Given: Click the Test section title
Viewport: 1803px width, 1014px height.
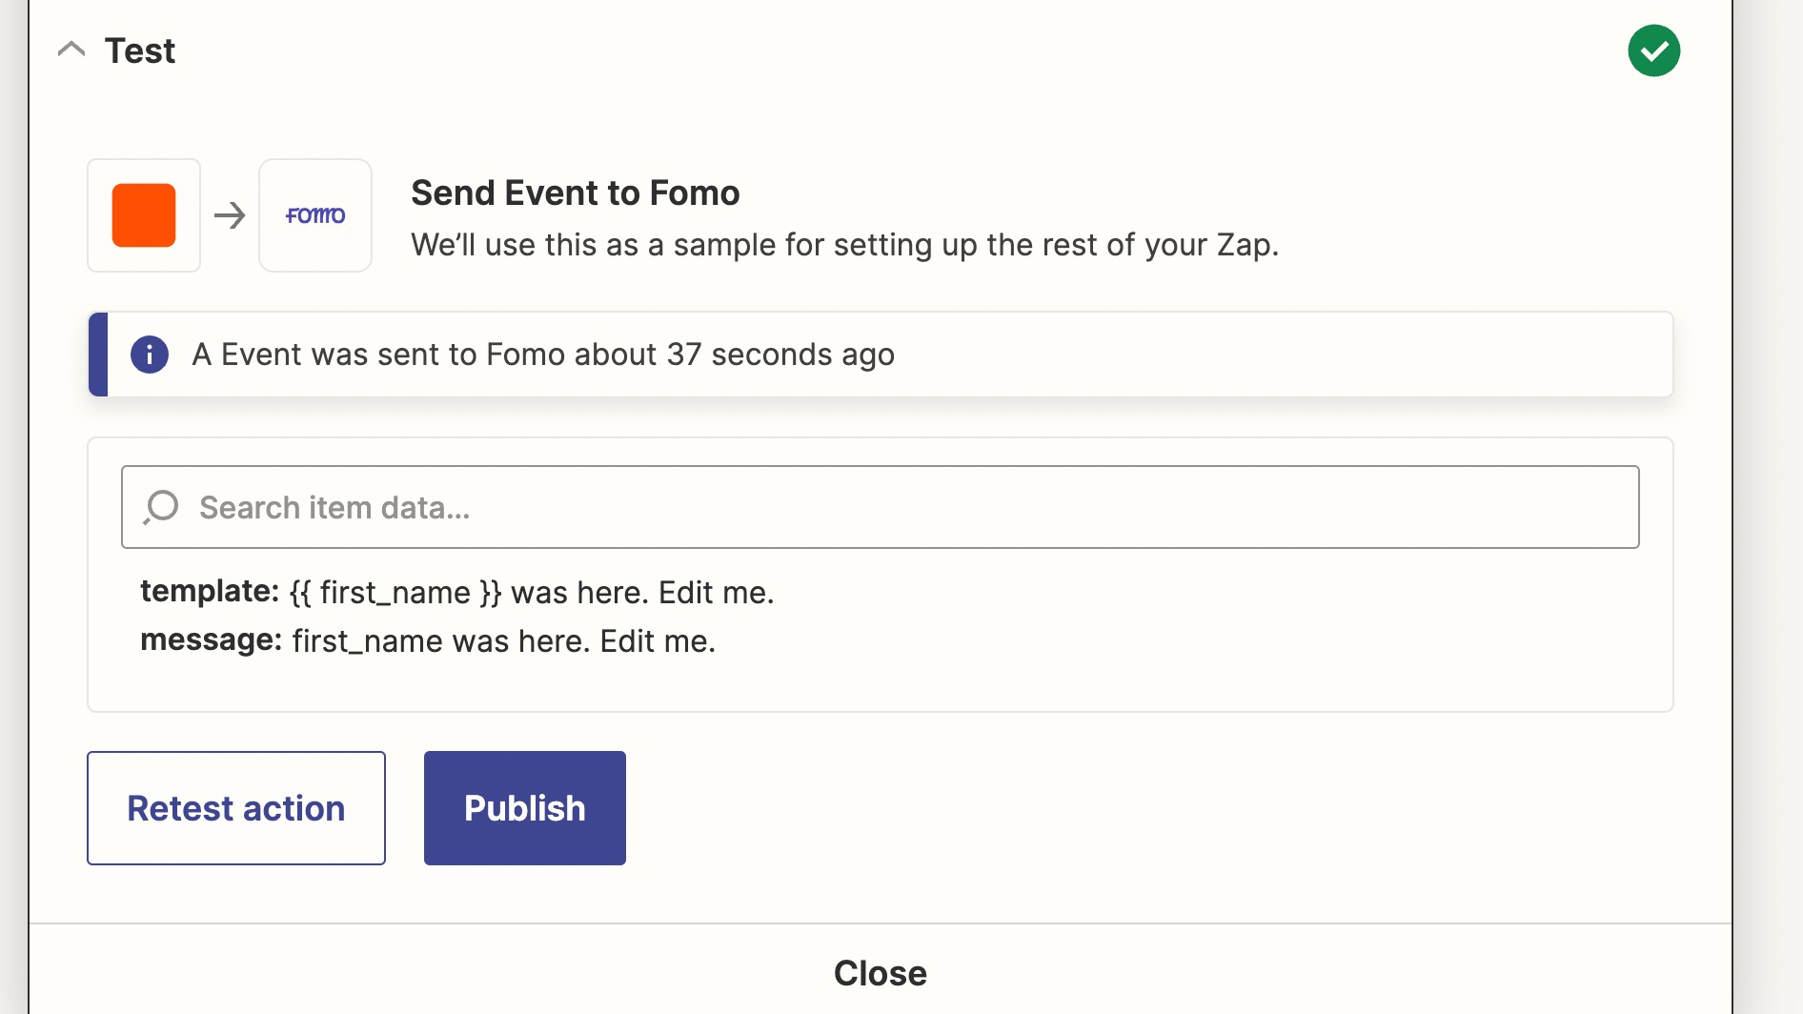Looking at the screenshot, I should [x=140, y=51].
